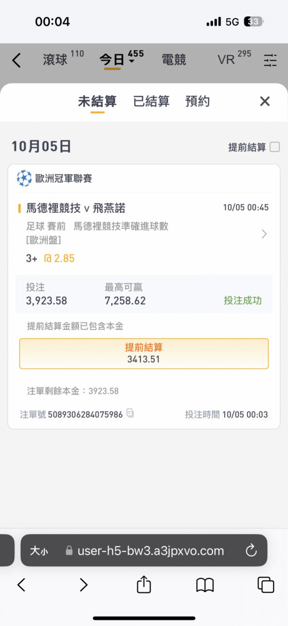Open the 大小 page format menu

(39, 552)
